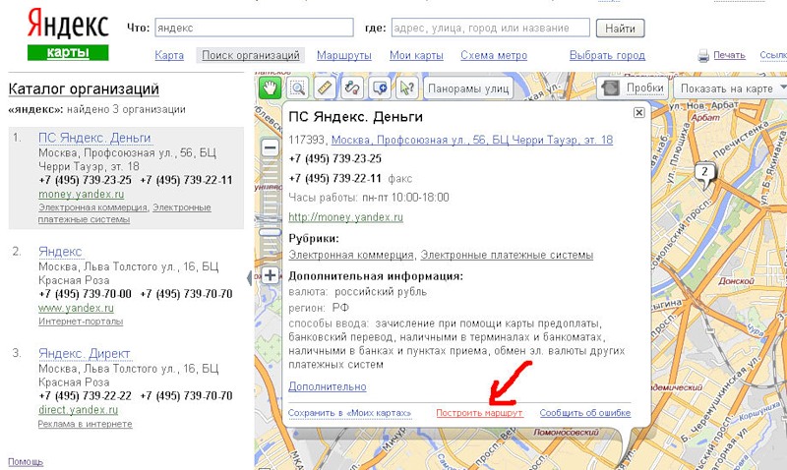Click Построить маршрут link

(x=479, y=413)
